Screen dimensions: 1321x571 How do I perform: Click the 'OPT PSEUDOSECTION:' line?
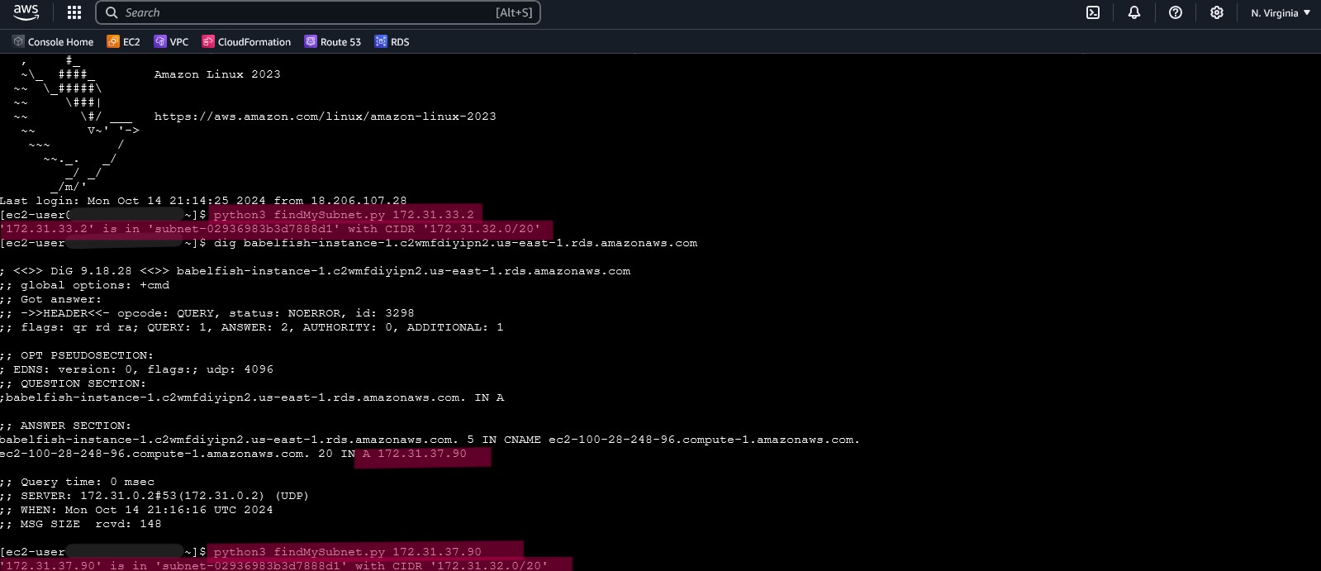coord(77,355)
